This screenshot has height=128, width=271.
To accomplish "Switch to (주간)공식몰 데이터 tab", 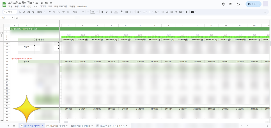I will (57, 126).
